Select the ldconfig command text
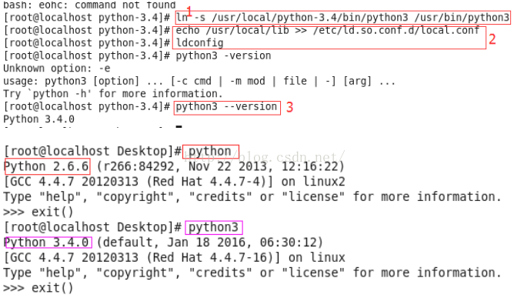The image size is (514, 298). 199,43
